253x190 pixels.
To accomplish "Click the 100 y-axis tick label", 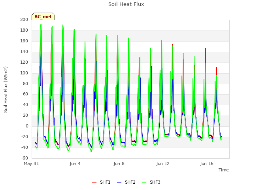I will (24, 73).
